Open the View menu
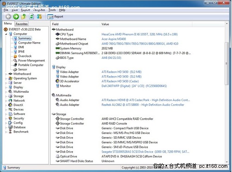The image size is (232, 172). pyautogui.click(x=15, y=10)
